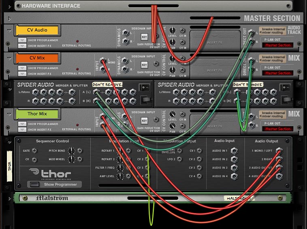Toggle Show Programmer on CV Mix
The width and height of the screenshot is (307, 229).
tap(22, 68)
